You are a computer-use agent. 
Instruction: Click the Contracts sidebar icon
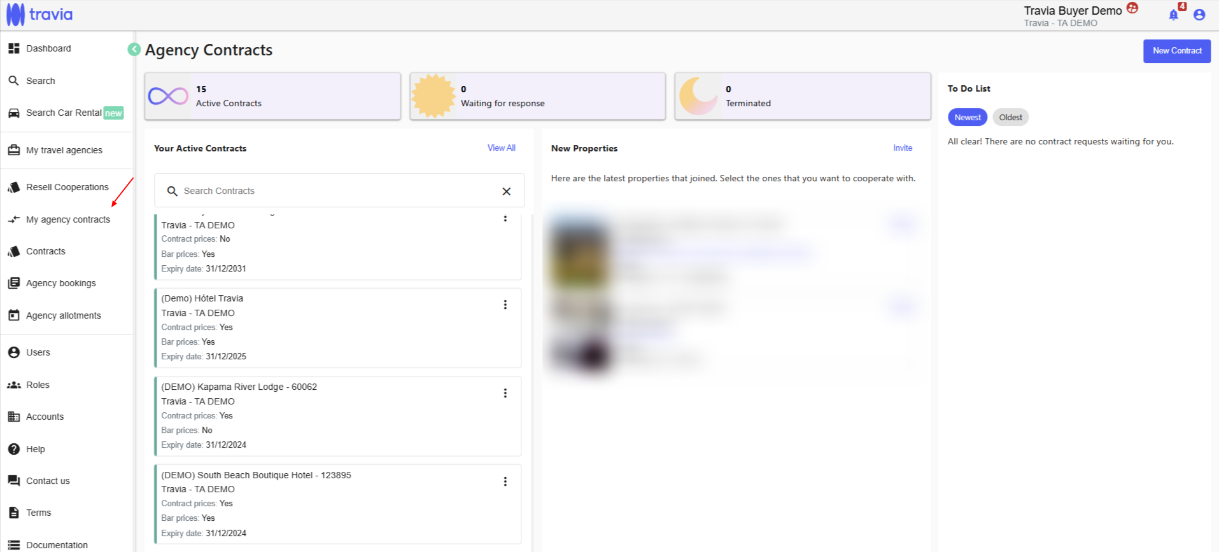13,251
